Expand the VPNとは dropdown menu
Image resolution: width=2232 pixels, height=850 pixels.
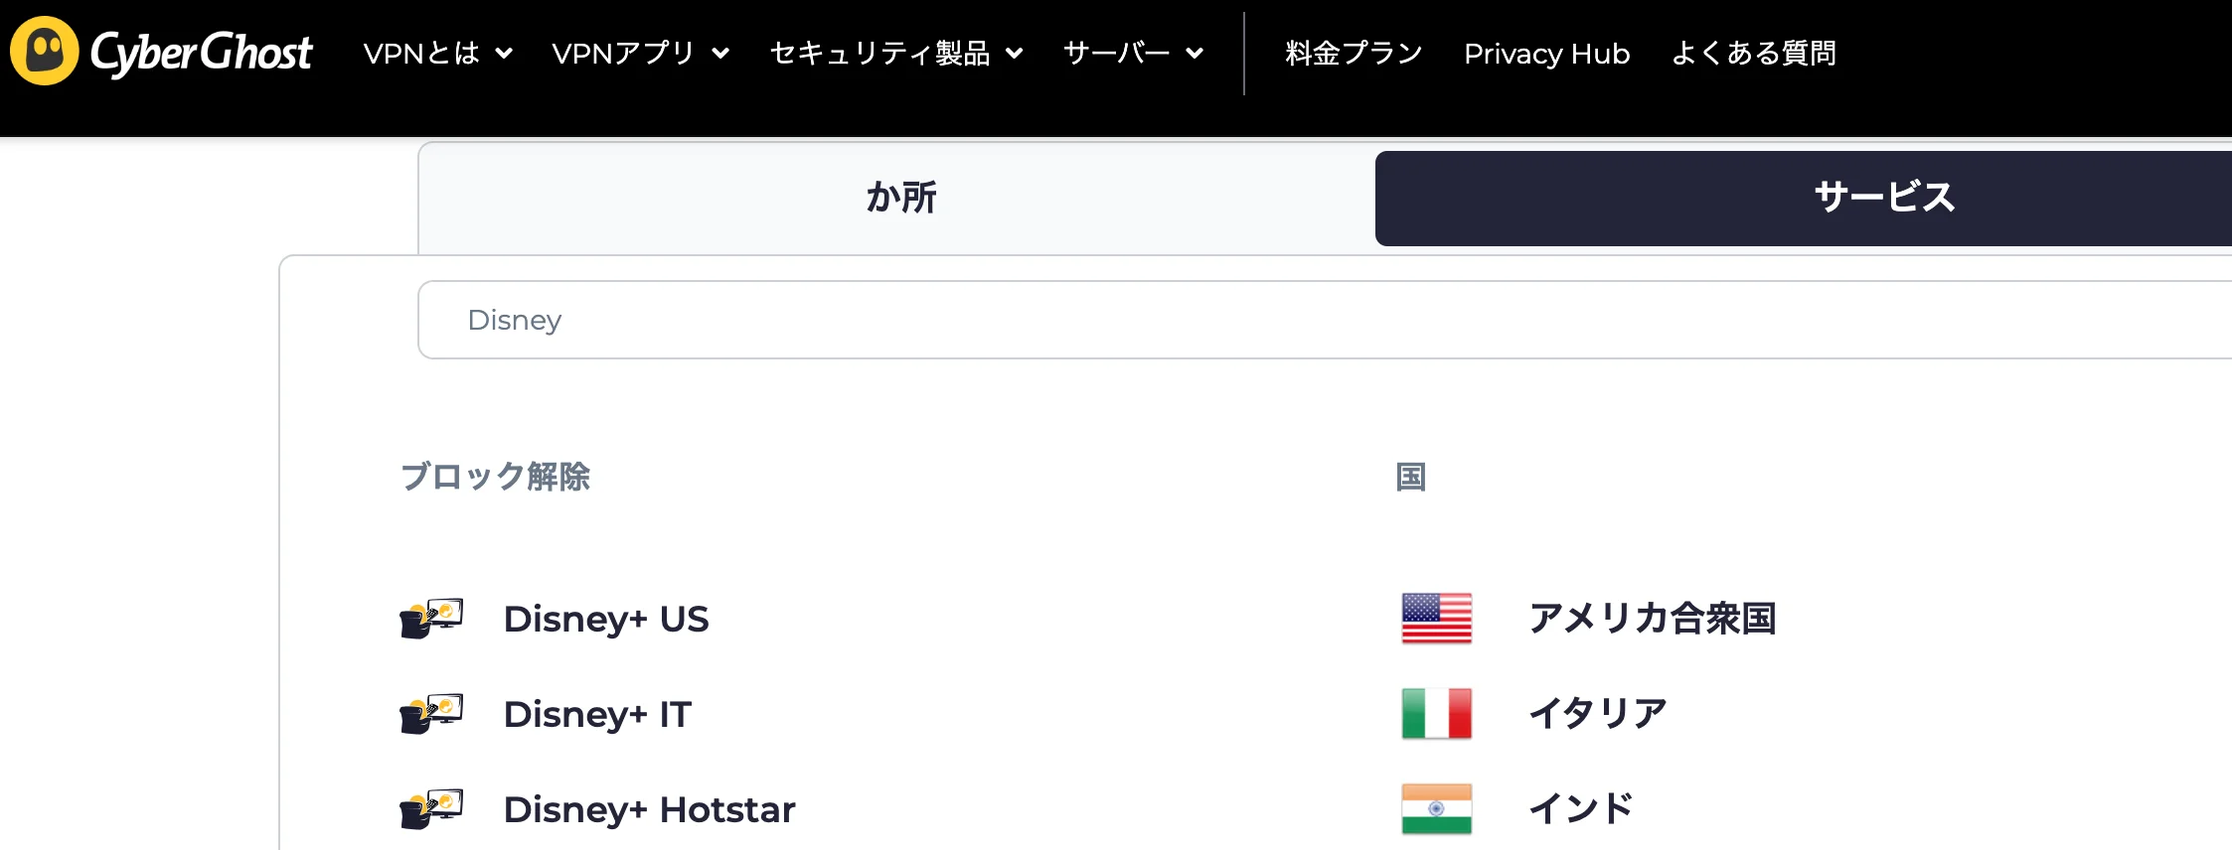point(437,53)
